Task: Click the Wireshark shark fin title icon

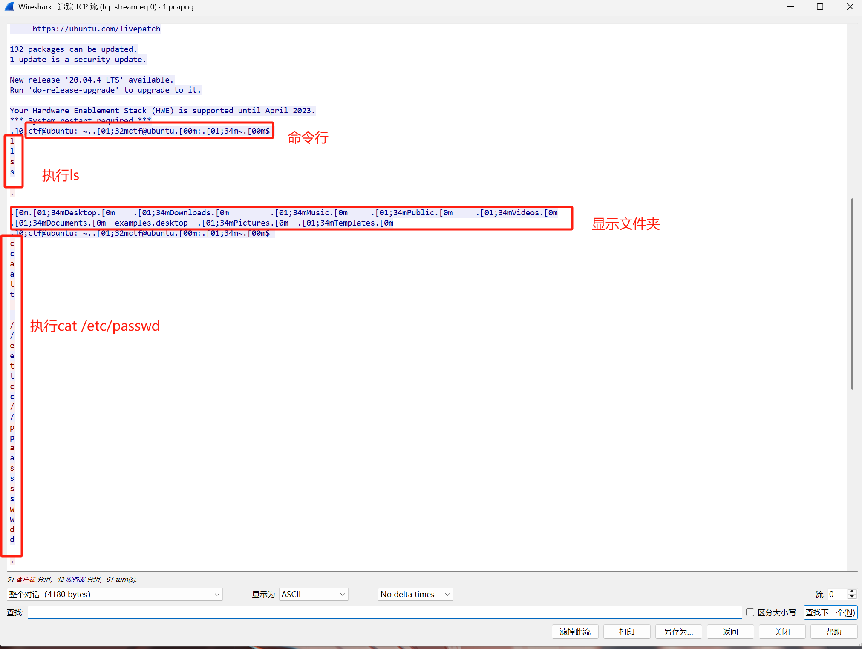Action: pos(9,7)
